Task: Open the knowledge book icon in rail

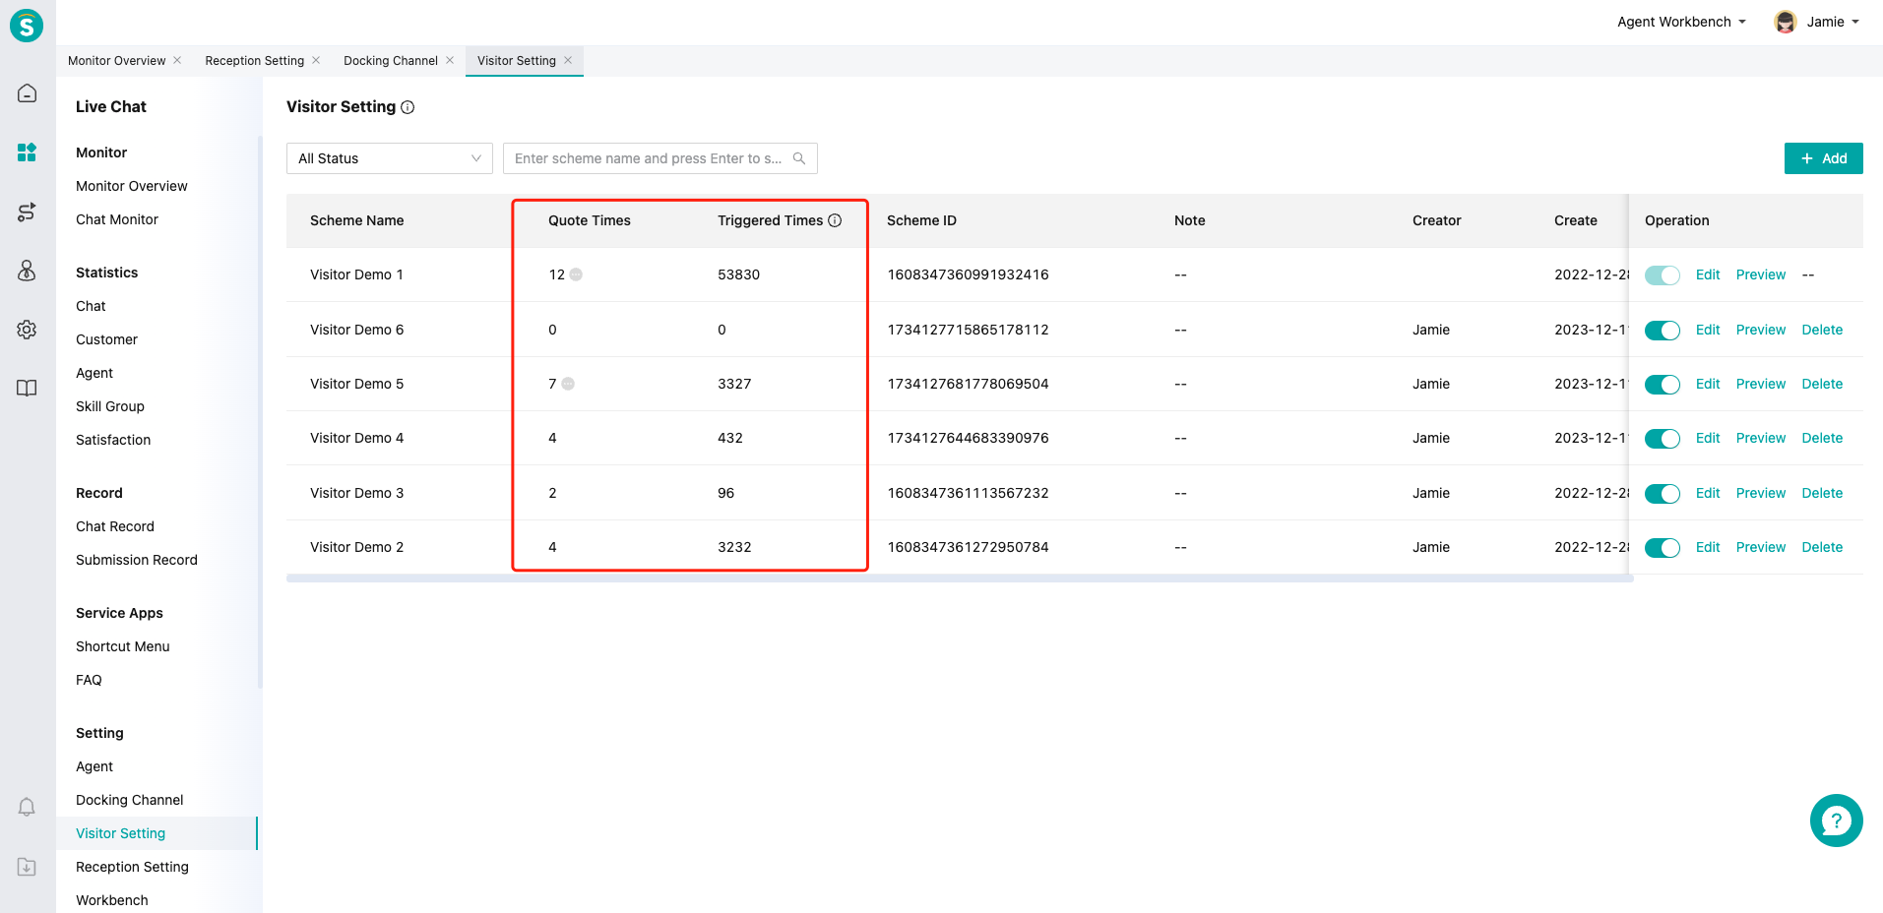Action: [27, 388]
